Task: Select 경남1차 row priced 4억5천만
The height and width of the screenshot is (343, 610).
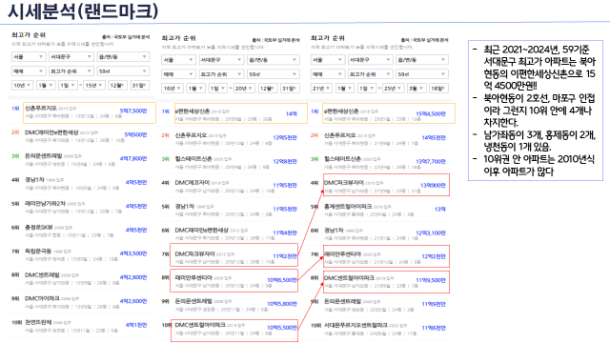Action: [82, 183]
